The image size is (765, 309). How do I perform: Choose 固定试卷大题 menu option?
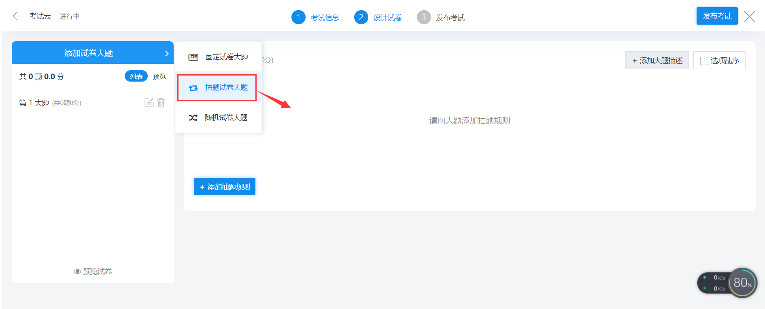click(x=226, y=57)
